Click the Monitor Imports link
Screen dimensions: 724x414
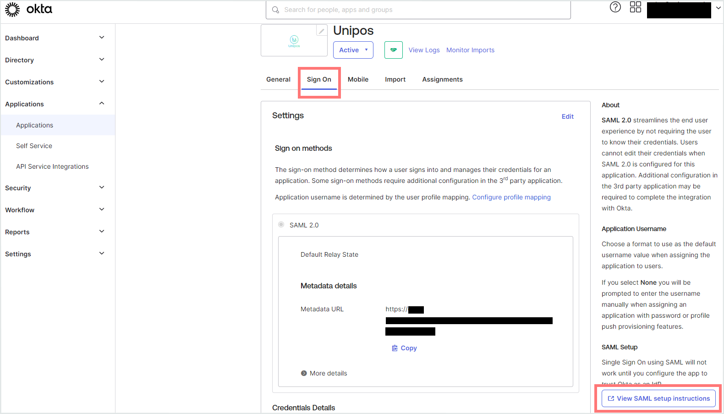[470, 50]
